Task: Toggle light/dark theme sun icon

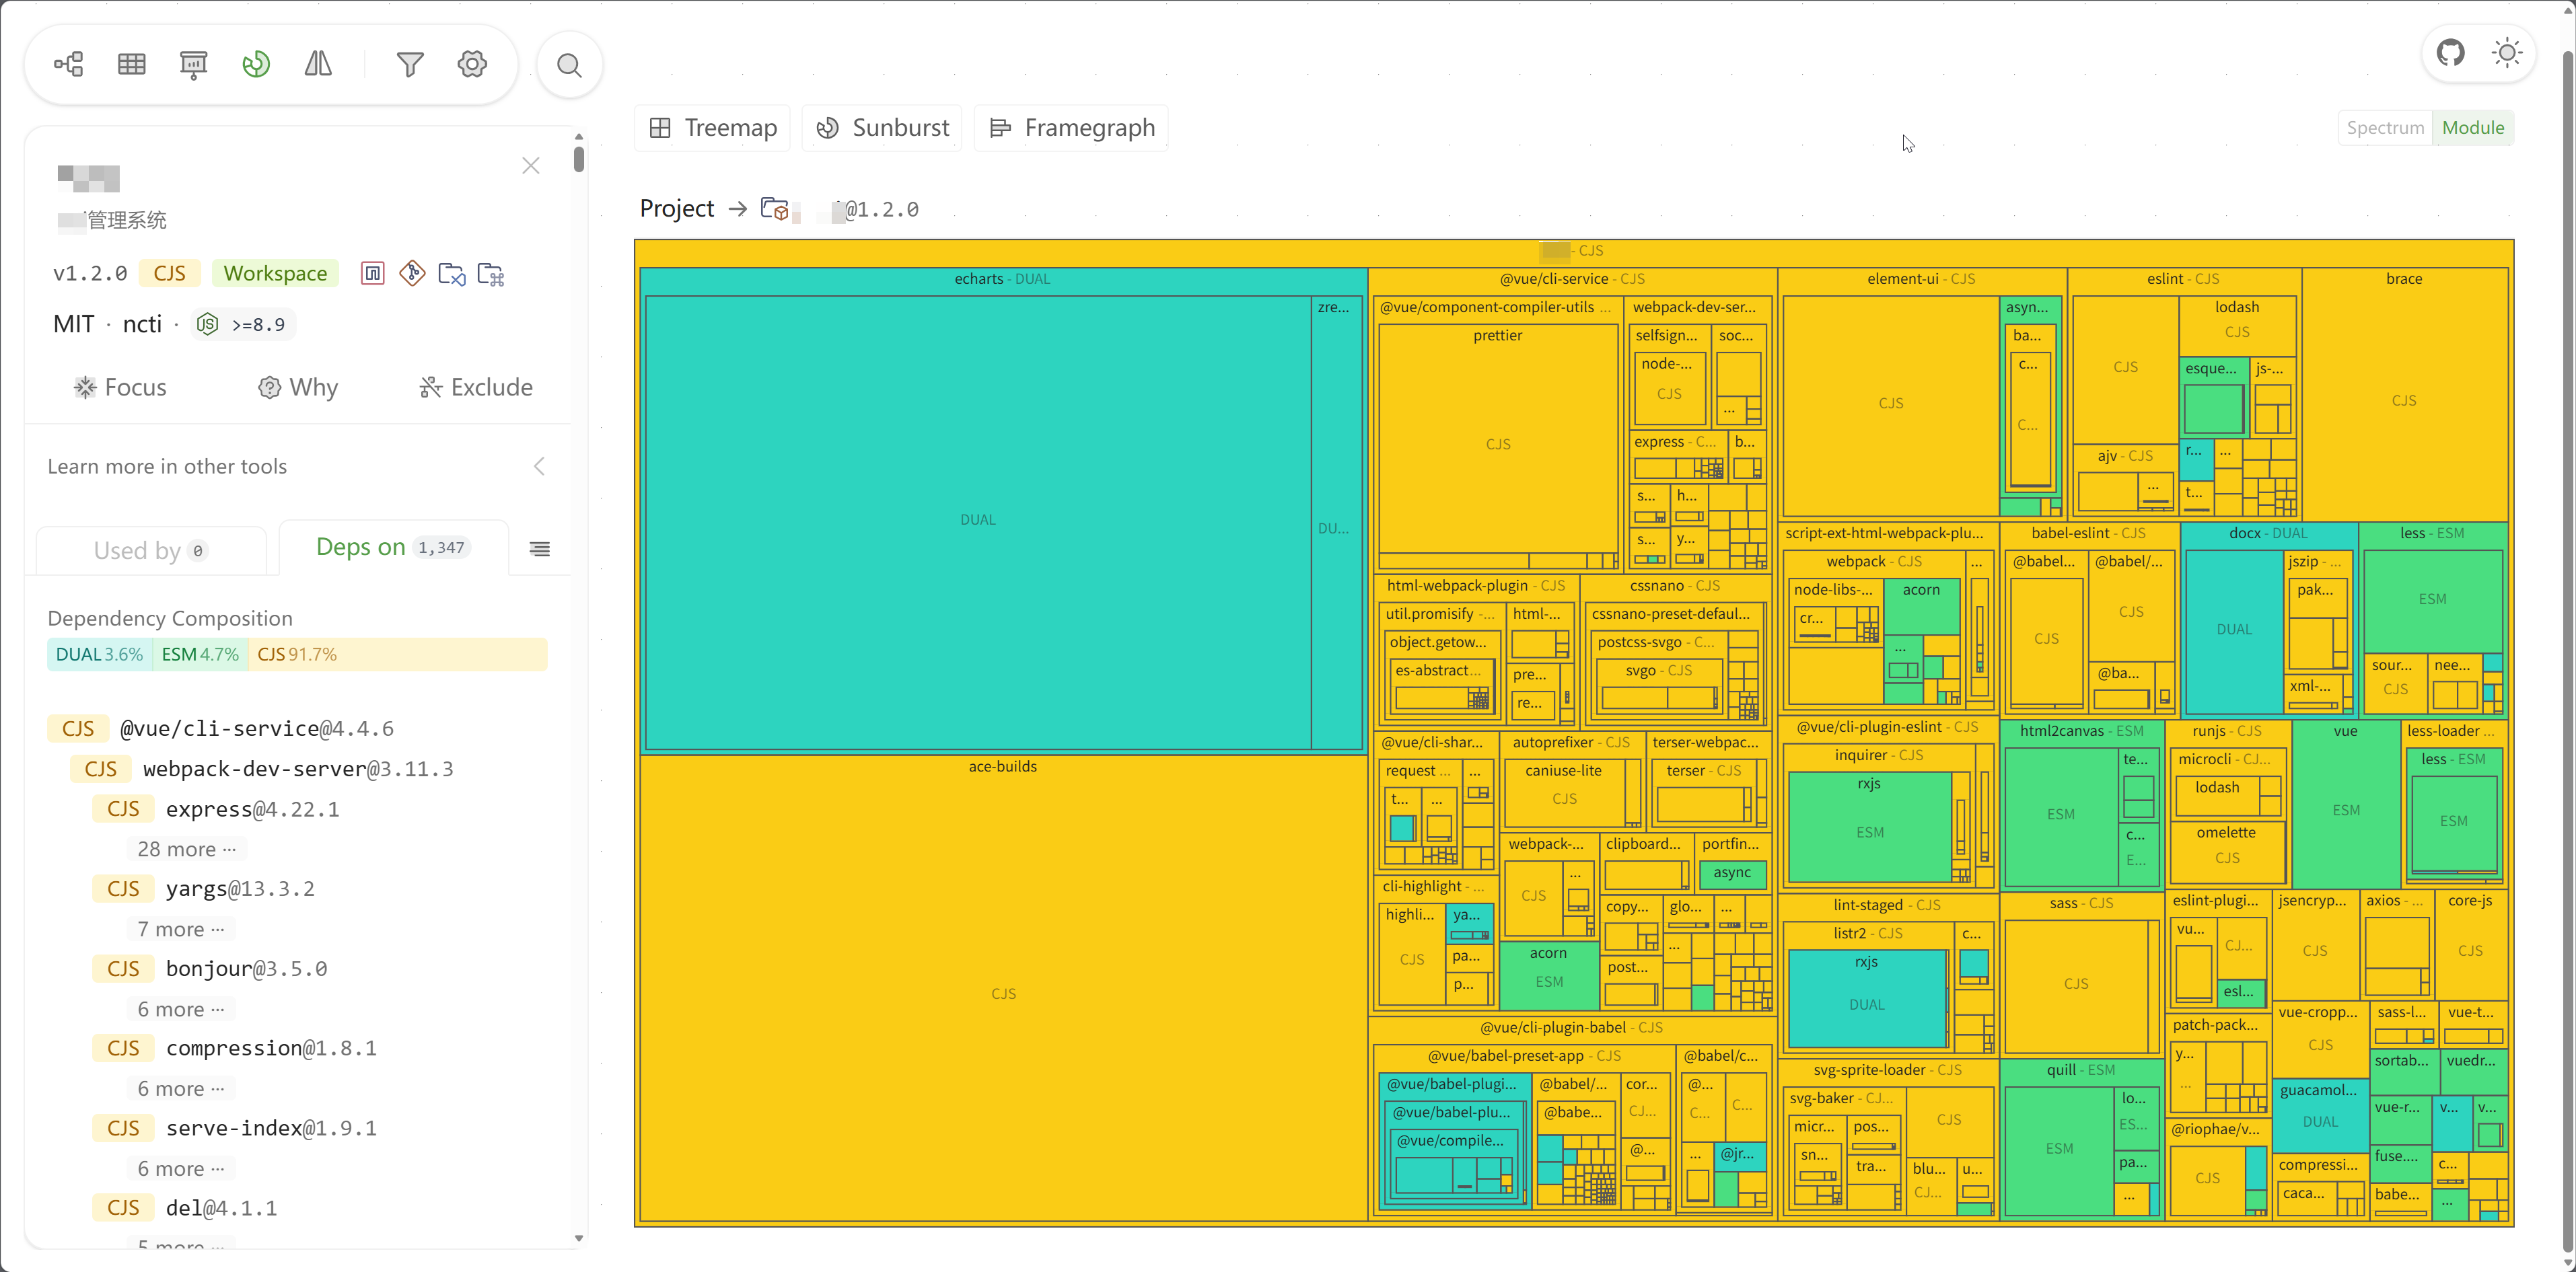Action: pyautogui.click(x=2507, y=53)
